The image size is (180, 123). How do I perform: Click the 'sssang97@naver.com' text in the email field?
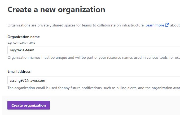pyautogui.click(x=27, y=80)
